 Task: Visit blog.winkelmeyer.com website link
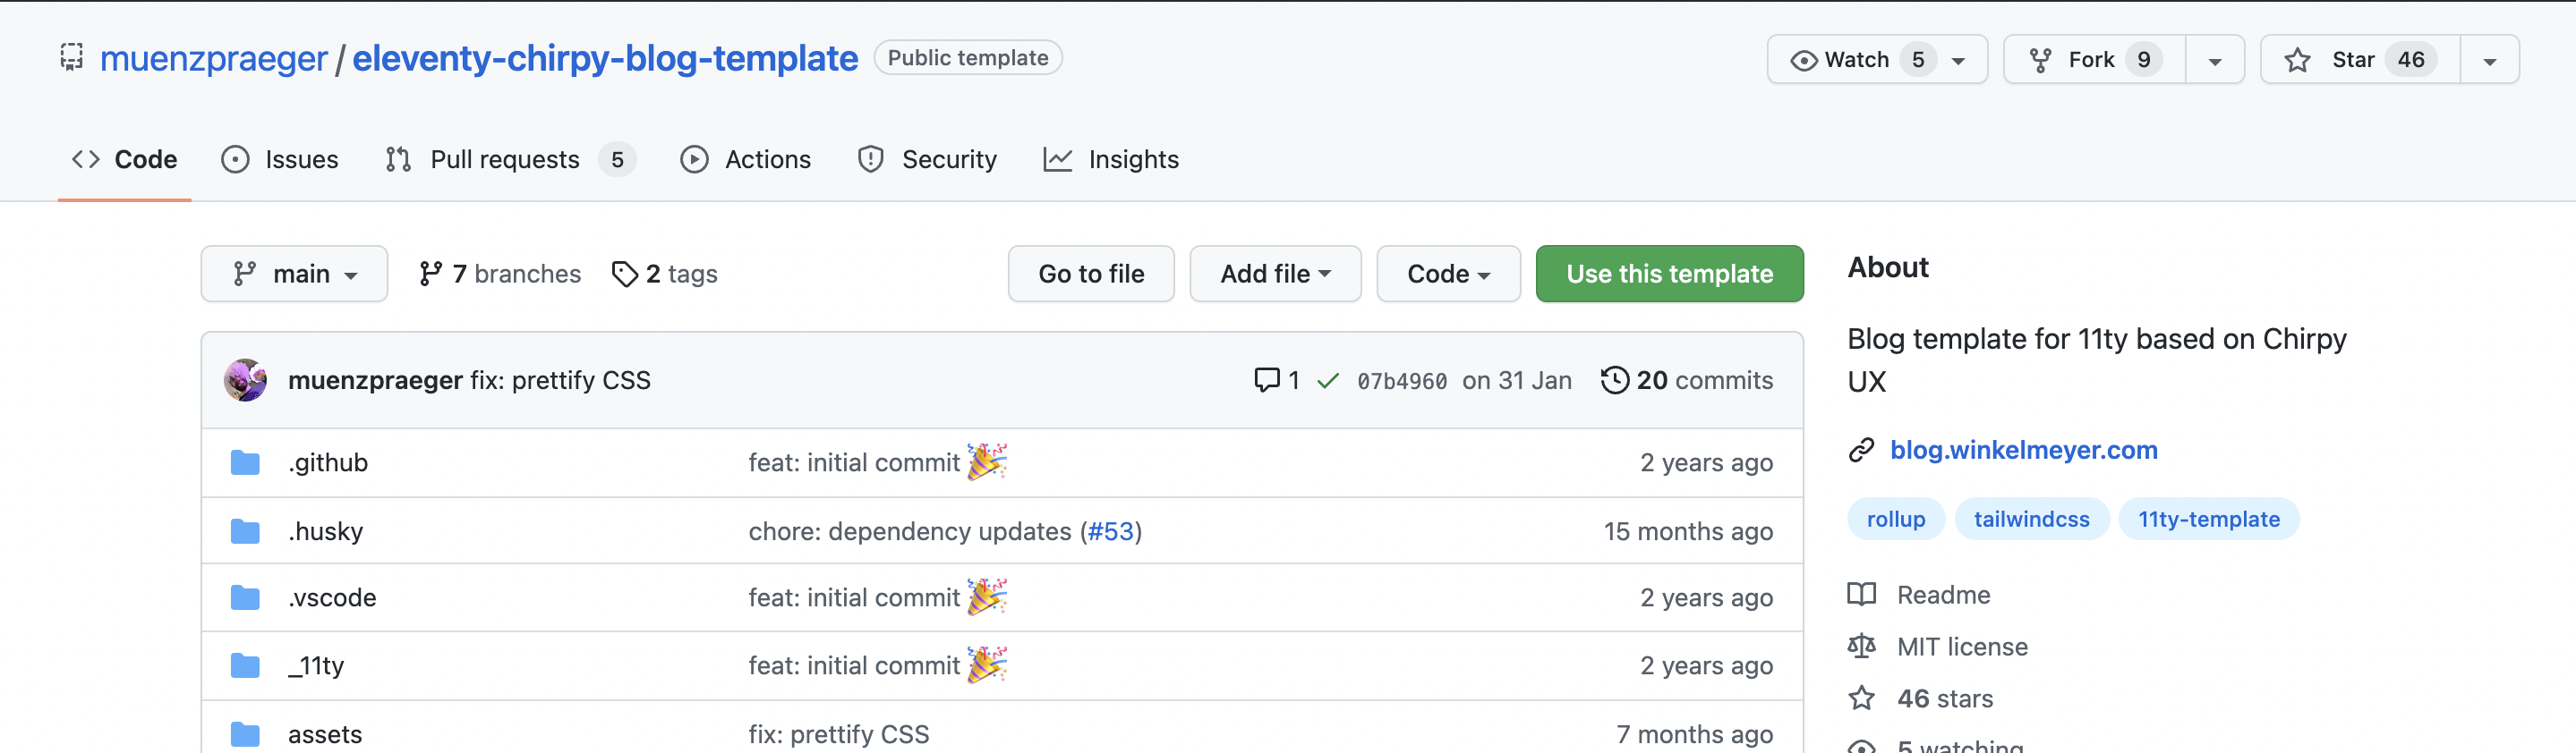(x=2024, y=451)
